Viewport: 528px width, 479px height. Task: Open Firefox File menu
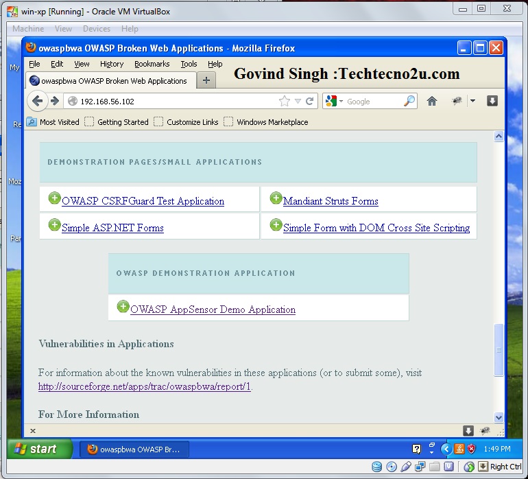(34, 64)
